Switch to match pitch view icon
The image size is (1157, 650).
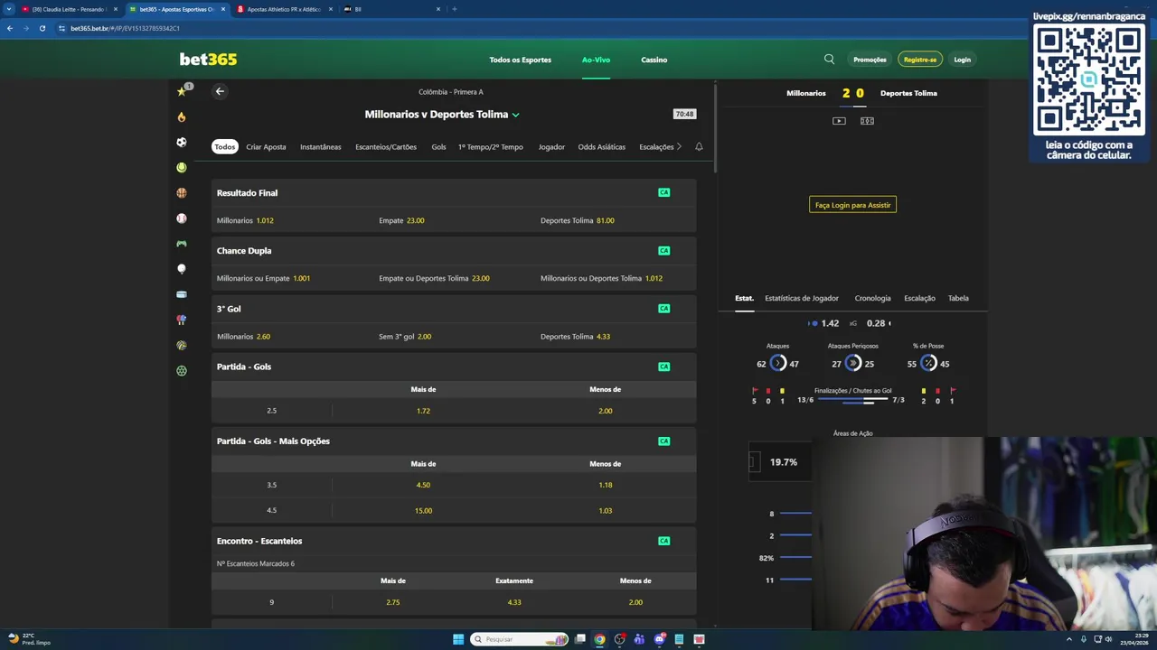867,121
